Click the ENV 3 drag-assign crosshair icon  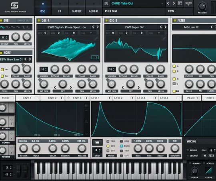tap(68, 98)
